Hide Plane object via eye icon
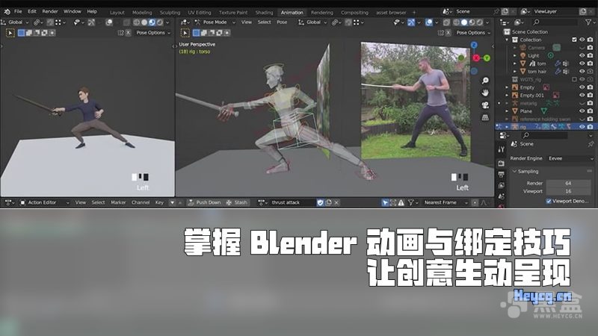Screen dimensions: 598x336 tap(582, 111)
